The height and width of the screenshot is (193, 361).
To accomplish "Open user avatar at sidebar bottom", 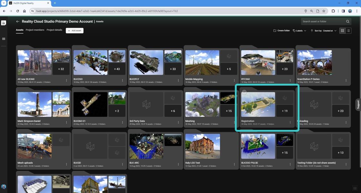I will click(x=4, y=187).
